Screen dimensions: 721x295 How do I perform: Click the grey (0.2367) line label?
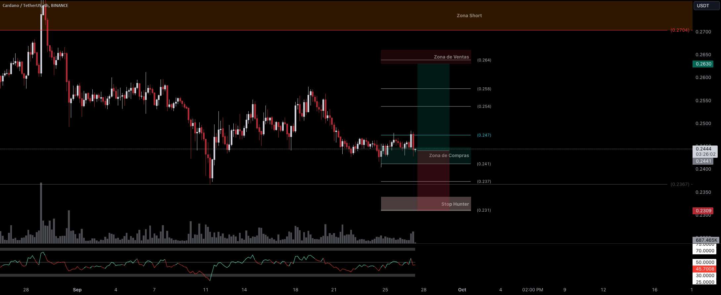click(680, 184)
